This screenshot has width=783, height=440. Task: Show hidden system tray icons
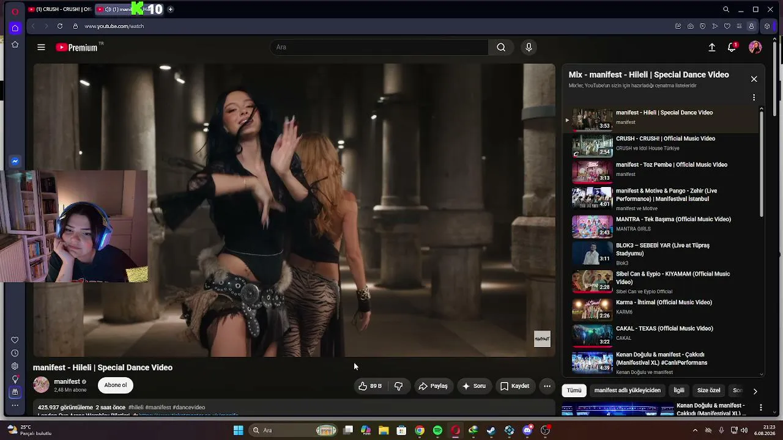coord(695,430)
